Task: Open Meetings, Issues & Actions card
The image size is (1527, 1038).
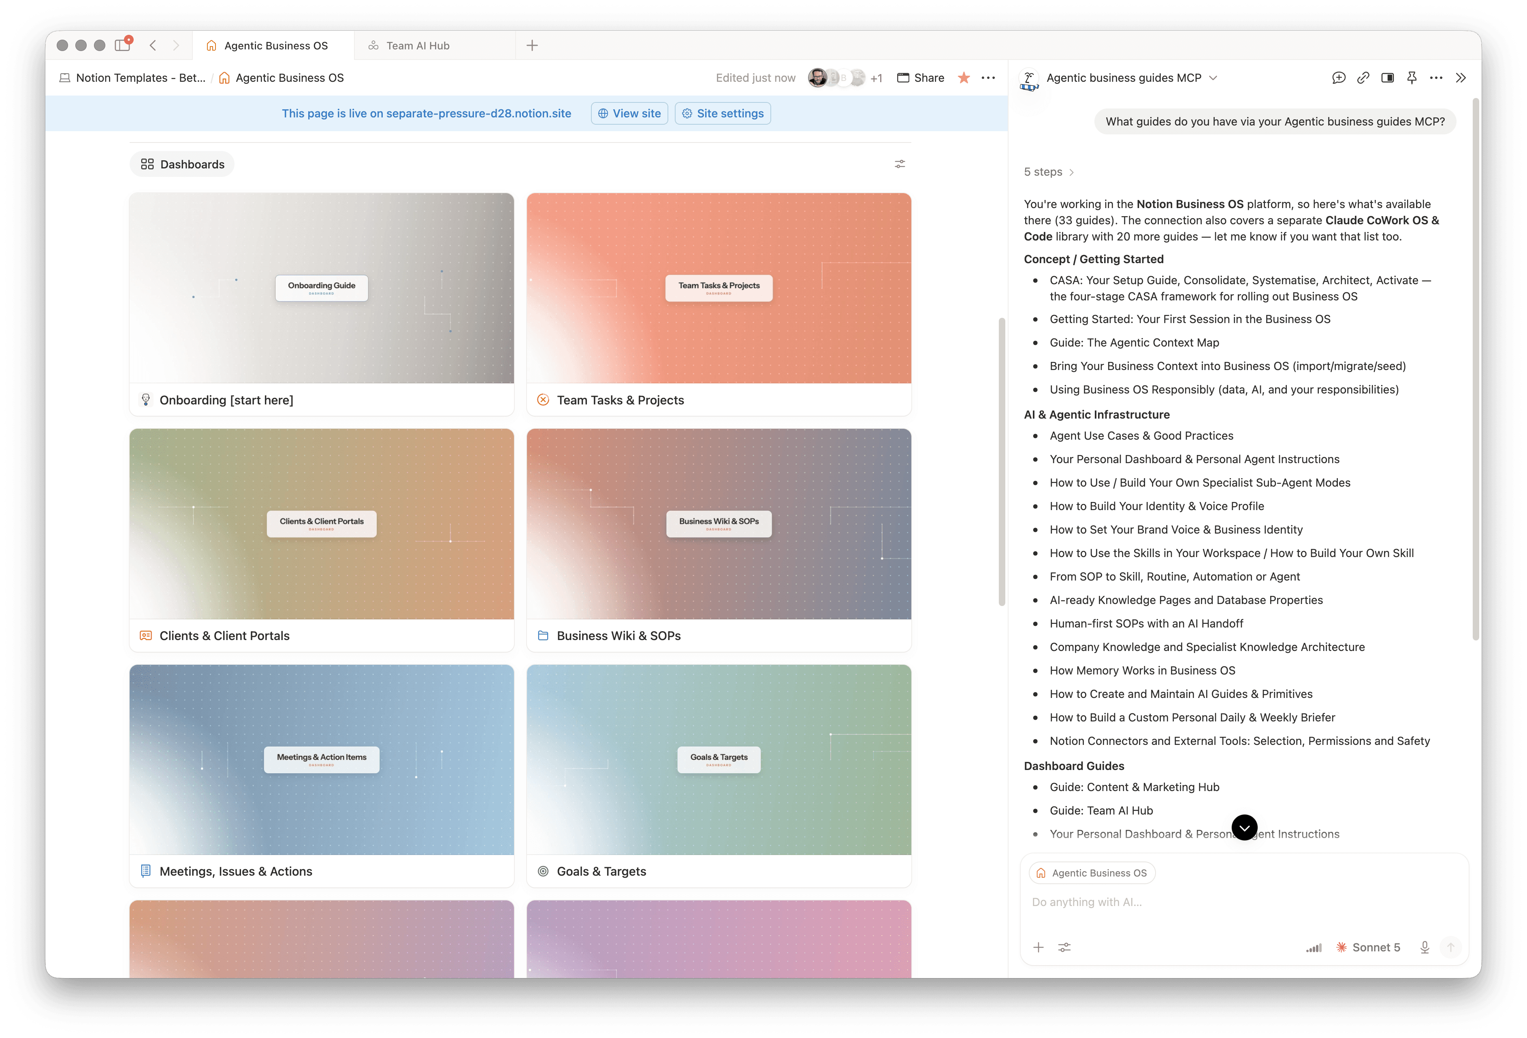Action: pyautogui.click(x=321, y=776)
